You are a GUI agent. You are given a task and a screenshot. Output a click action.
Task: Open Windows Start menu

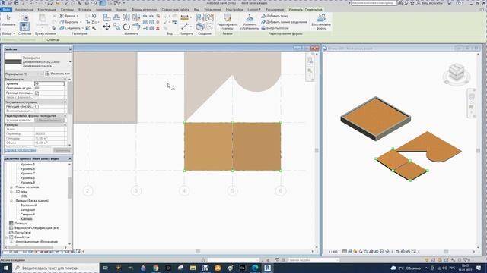[6, 268]
